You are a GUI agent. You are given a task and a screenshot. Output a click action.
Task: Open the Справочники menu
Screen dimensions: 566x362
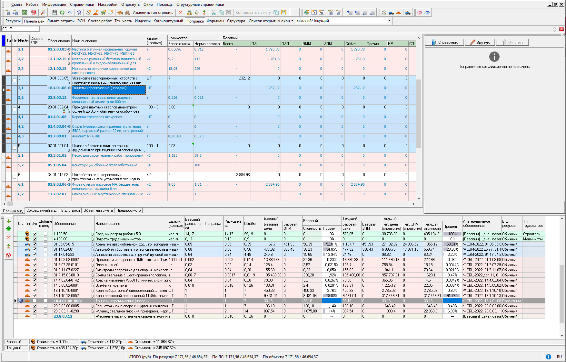click(x=82, y=5)
